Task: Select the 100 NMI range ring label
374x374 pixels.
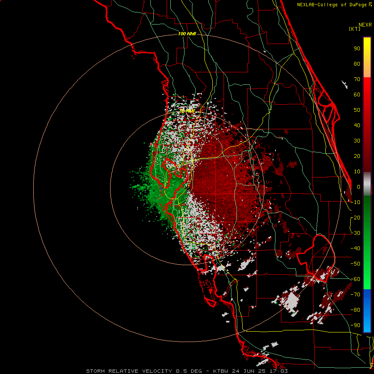Action: (187, 34)
